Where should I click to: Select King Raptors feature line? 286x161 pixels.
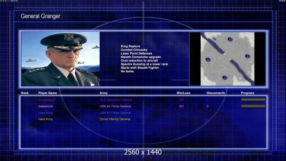point(130,46)
